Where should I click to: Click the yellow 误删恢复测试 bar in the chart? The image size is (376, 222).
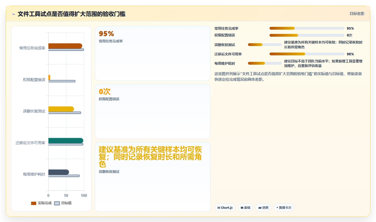point(61,109)
